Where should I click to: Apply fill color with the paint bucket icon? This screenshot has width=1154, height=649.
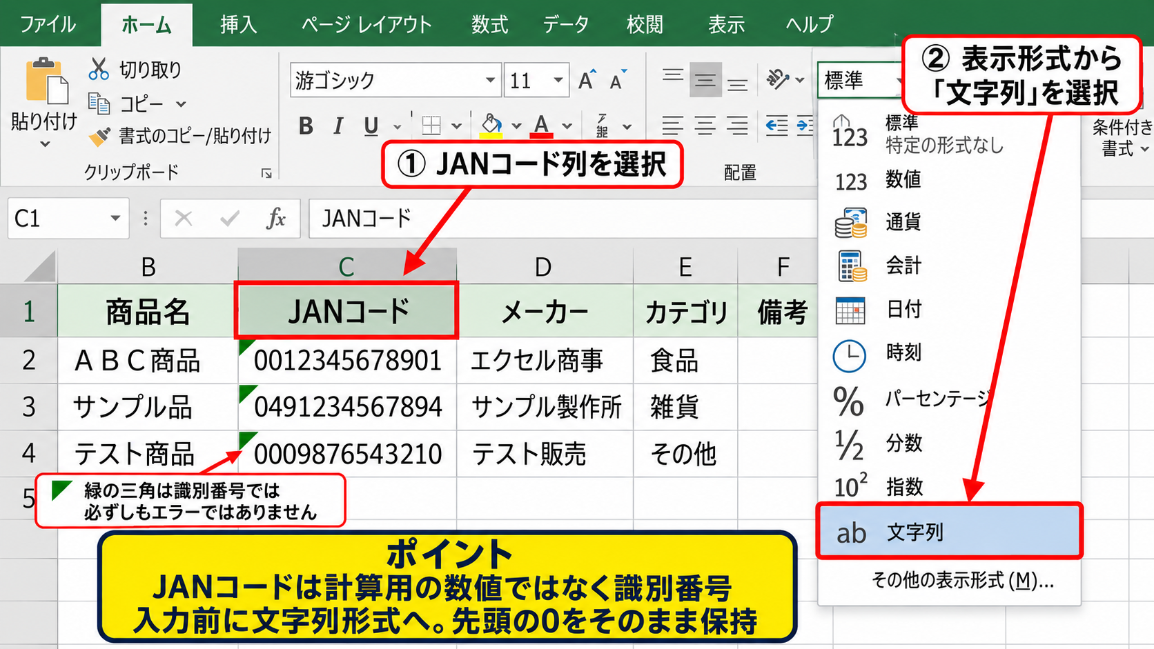coord(491,125)
